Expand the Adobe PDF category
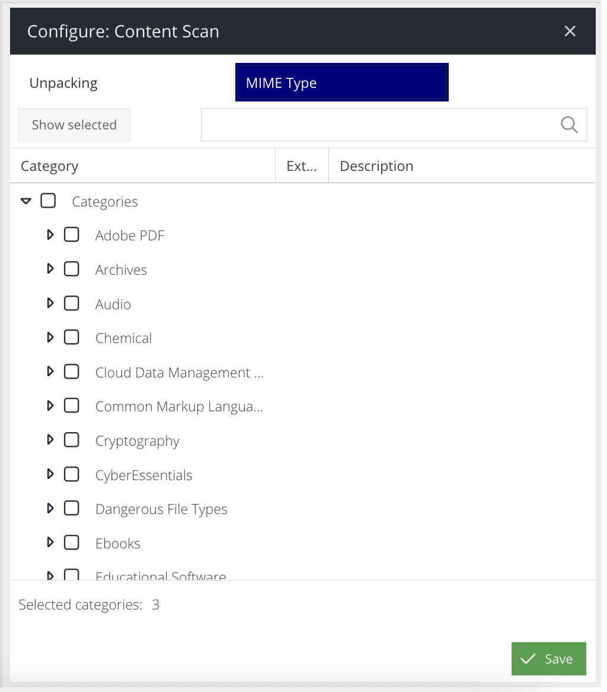The height and width of the screenshot is (692, 607). tap(50, 235)
